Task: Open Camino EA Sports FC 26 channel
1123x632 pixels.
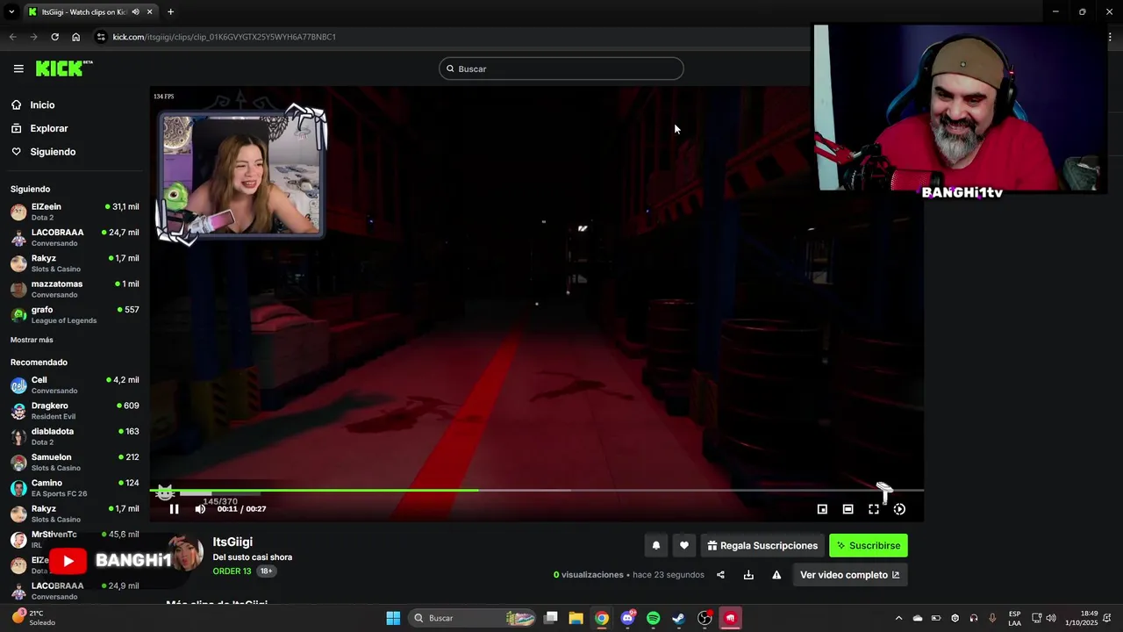Action: click(74, 488)
